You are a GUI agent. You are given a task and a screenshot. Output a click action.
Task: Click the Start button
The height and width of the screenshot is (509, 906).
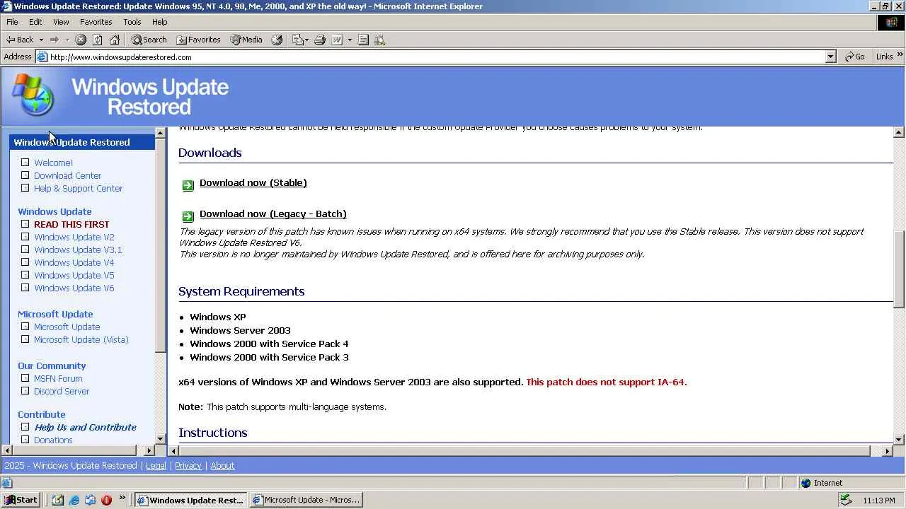(21, 500)
